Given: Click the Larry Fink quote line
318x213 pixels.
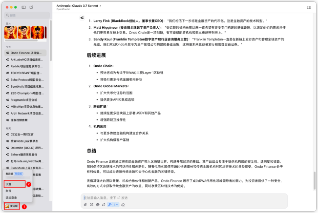Looking at the screenshot, I should [180, 21].
